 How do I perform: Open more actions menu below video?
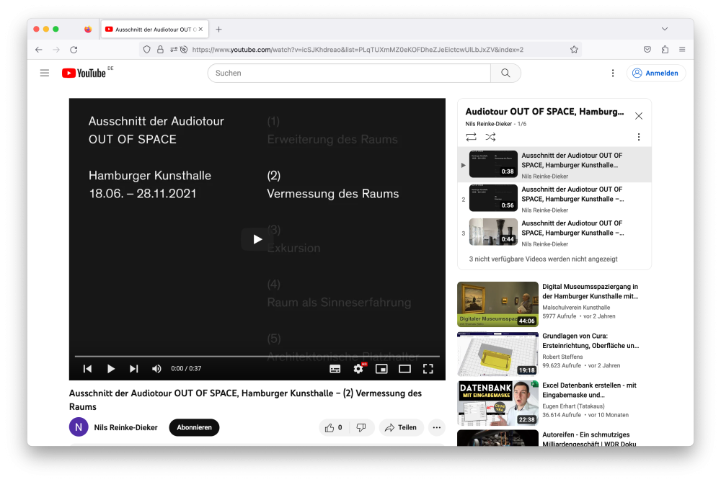(x=436, y=427)
